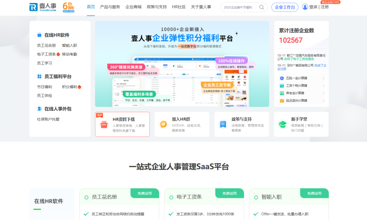
Task: Open the 五险一金计算器 shield icon
Action: 281,78
